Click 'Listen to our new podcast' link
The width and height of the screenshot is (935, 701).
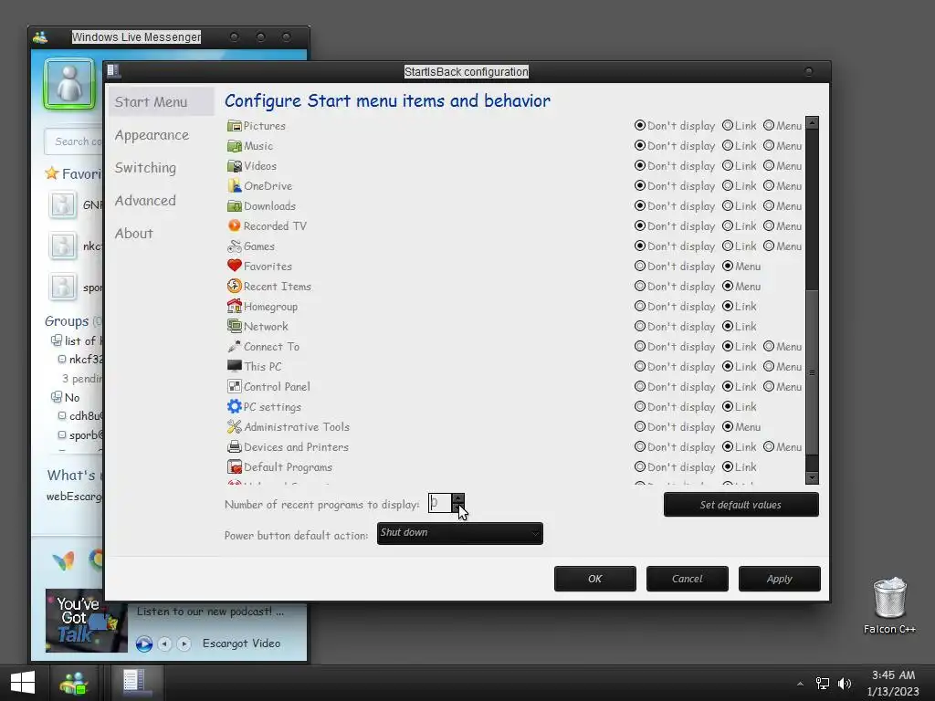coord(211,612)
